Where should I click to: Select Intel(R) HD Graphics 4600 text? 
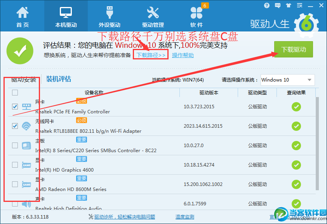(64, 170)
